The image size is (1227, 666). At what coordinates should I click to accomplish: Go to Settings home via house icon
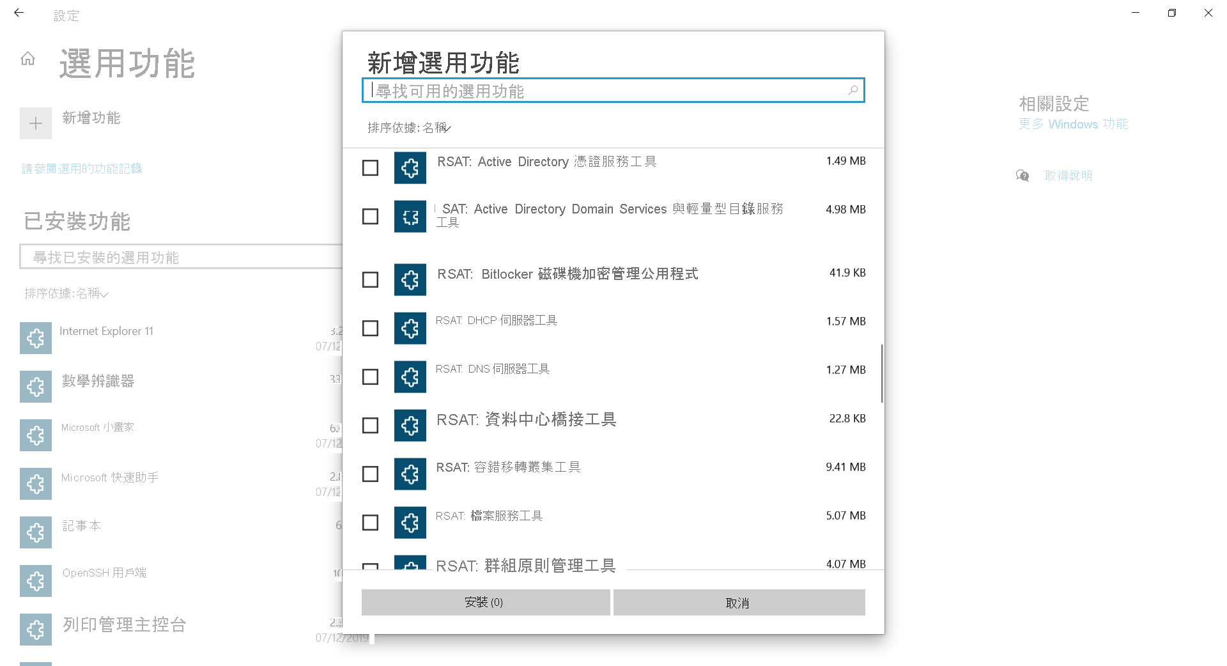point(27,59)
